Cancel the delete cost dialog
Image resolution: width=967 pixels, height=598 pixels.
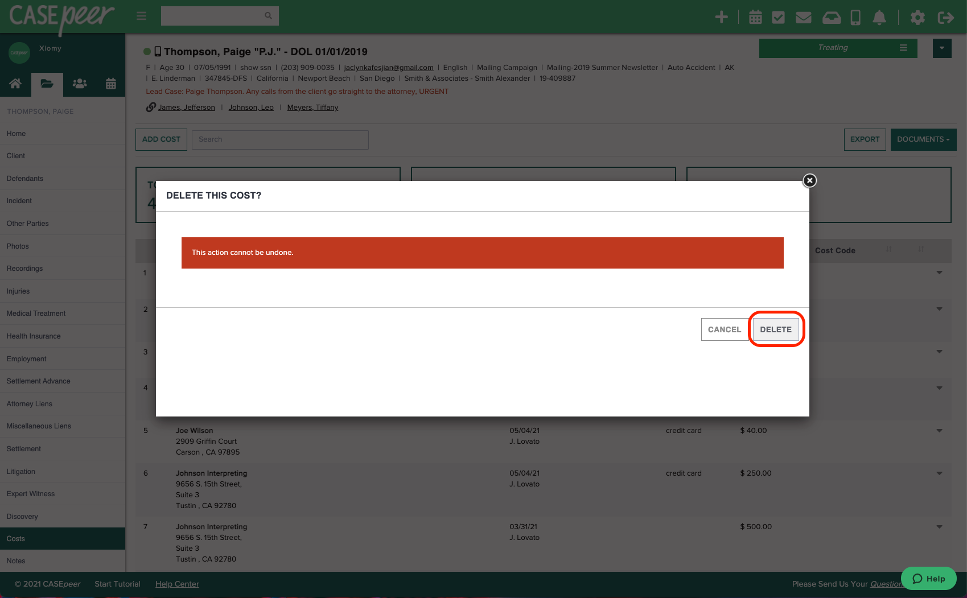(x=724, y=329)
